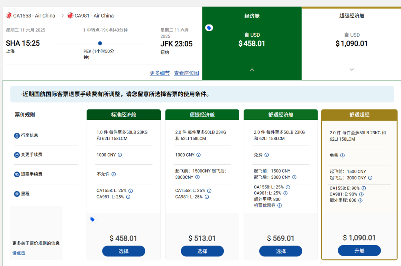401x266 pixels.
Task: Choose 标准经济舱 fare with 选择 button
Action: pos(124,251)
